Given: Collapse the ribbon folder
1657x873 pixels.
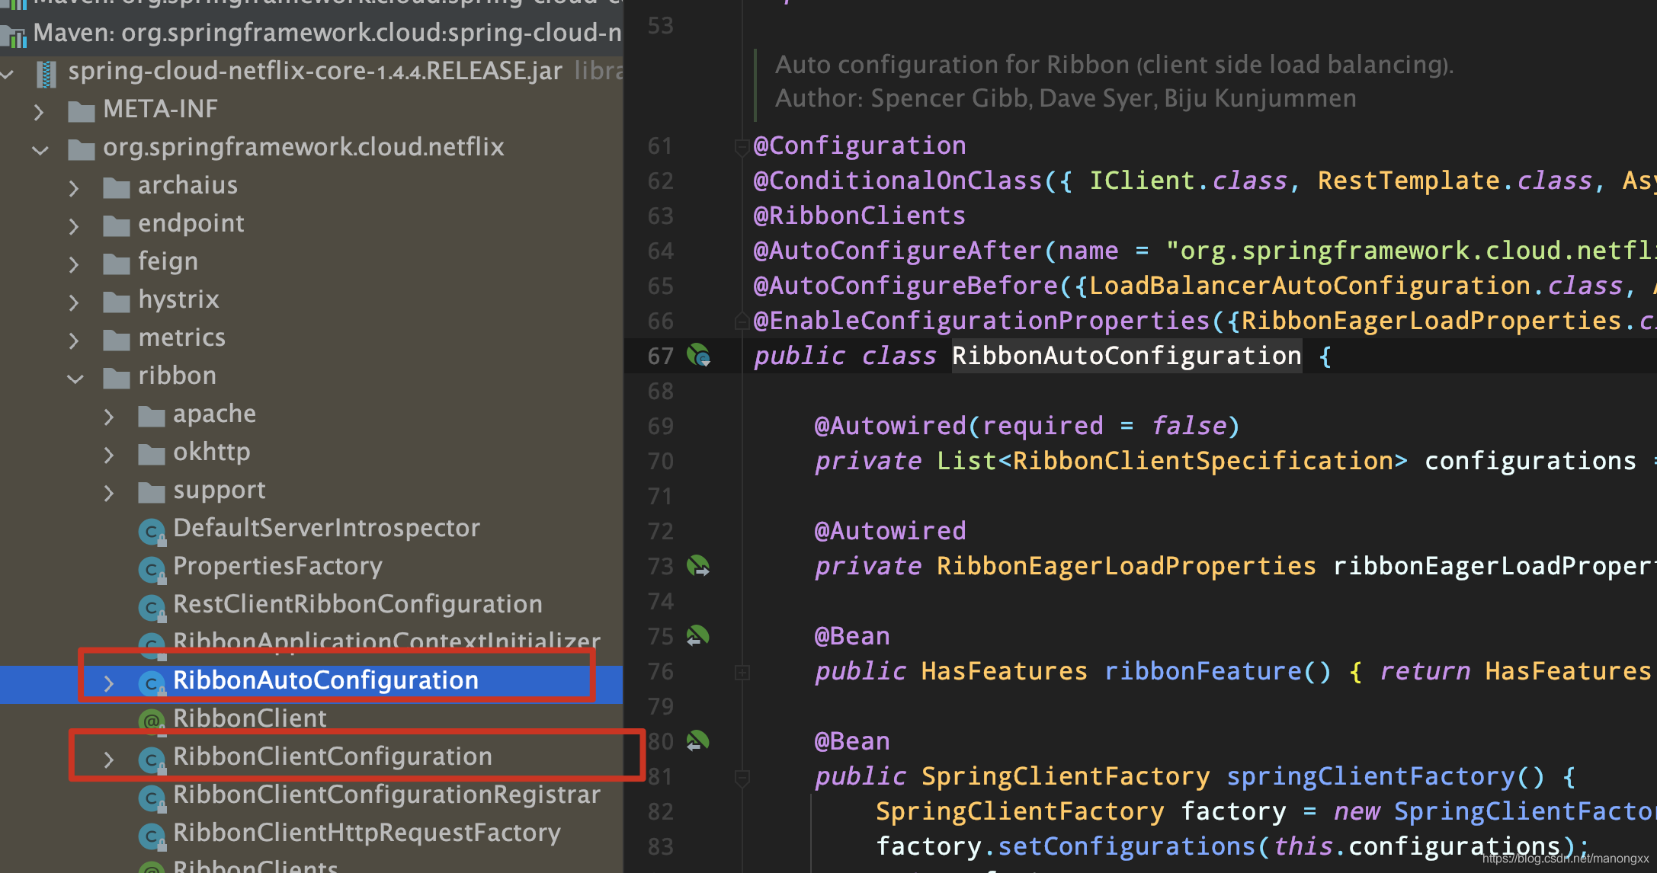Looking at the screenshot, I should 75,378.
